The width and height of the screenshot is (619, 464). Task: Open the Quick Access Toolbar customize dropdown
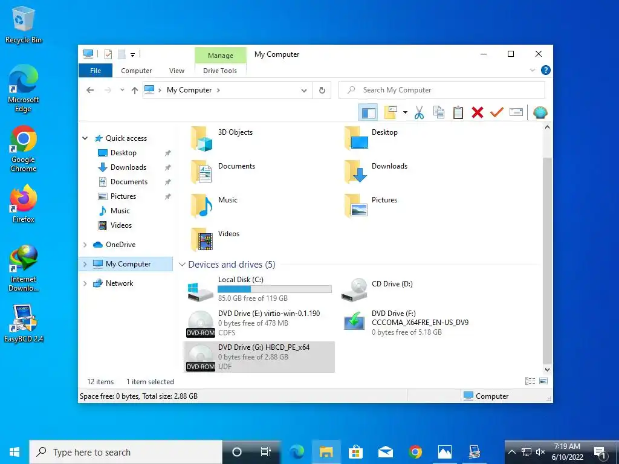[132, 54]
